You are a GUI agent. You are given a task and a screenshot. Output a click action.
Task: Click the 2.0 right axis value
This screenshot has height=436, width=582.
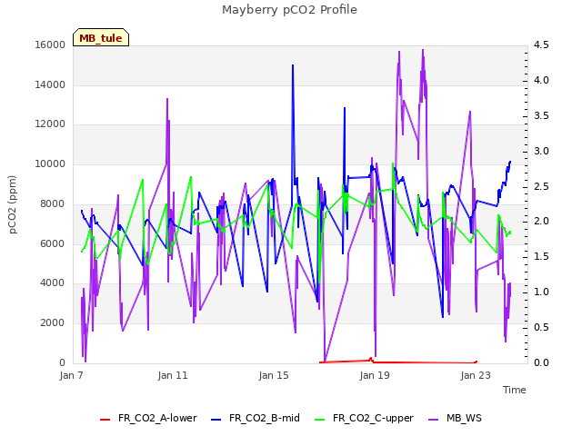point(541,222)
